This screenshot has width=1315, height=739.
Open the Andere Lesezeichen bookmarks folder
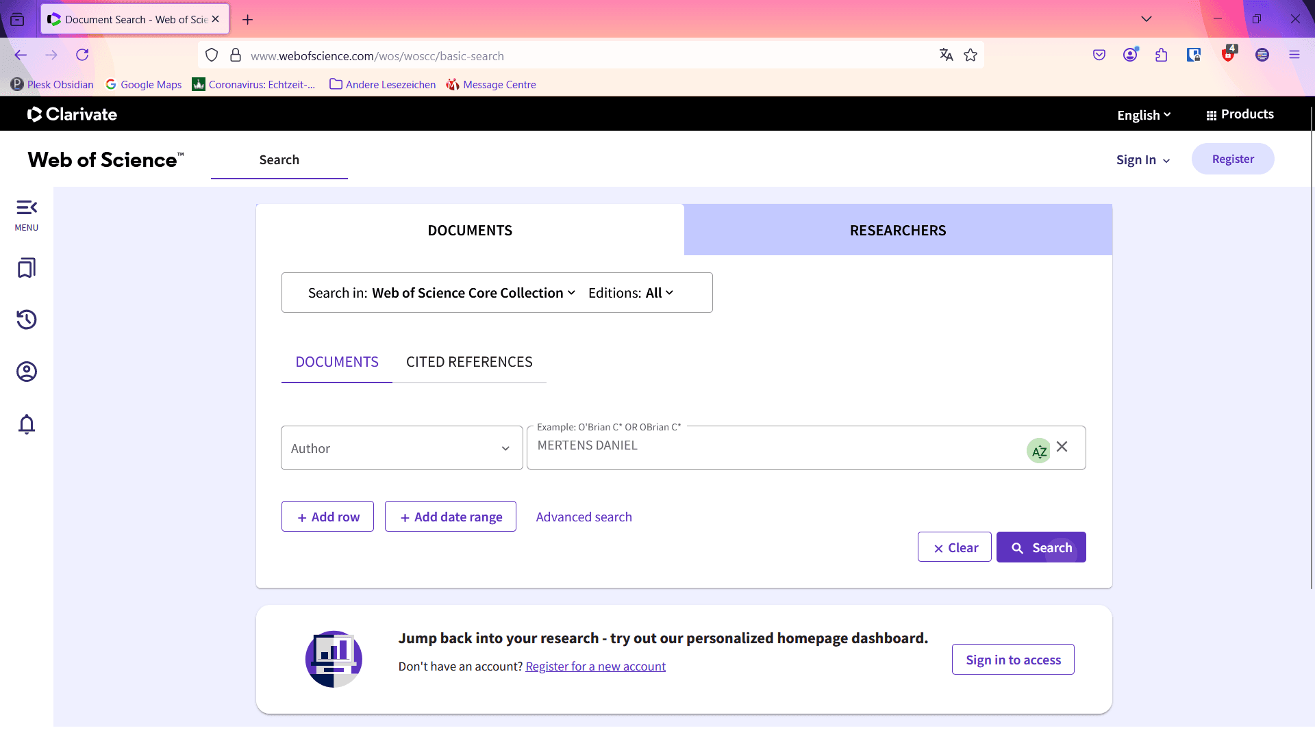tap(382, 85)
